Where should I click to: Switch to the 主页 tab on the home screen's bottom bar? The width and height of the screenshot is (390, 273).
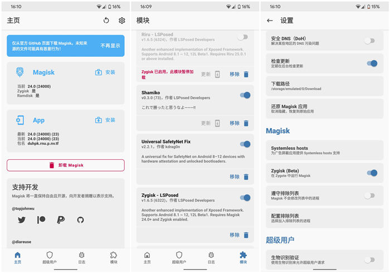(x=17, y=258)
